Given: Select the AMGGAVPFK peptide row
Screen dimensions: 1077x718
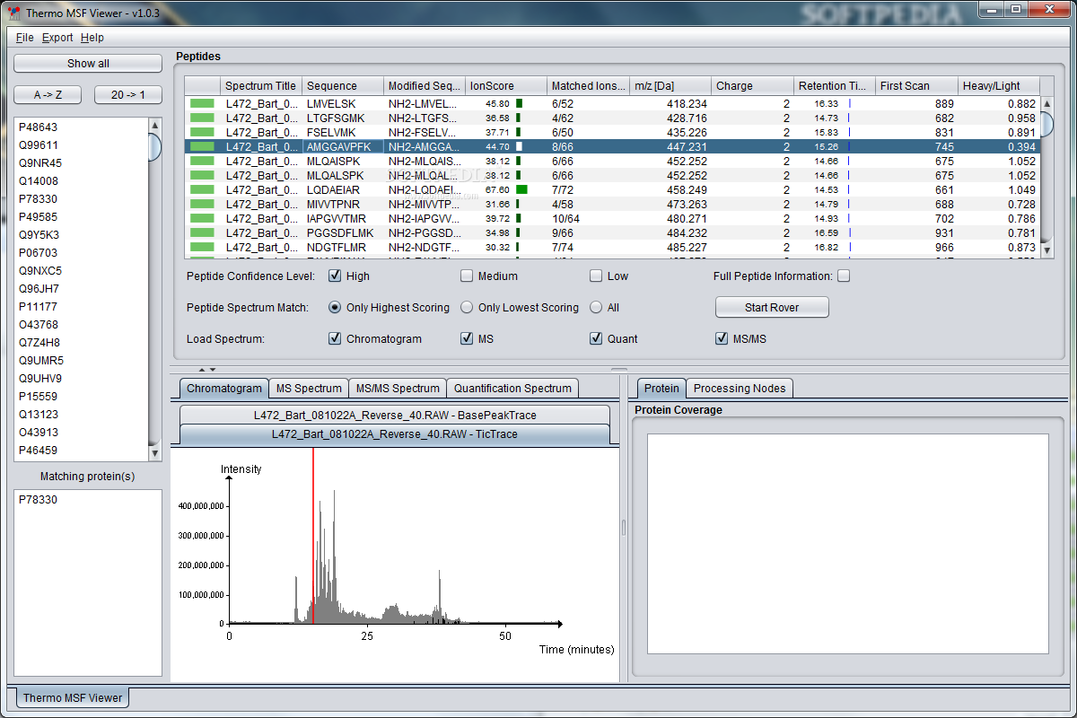Looking at the screenshot, I should click(x=612, y=146).
